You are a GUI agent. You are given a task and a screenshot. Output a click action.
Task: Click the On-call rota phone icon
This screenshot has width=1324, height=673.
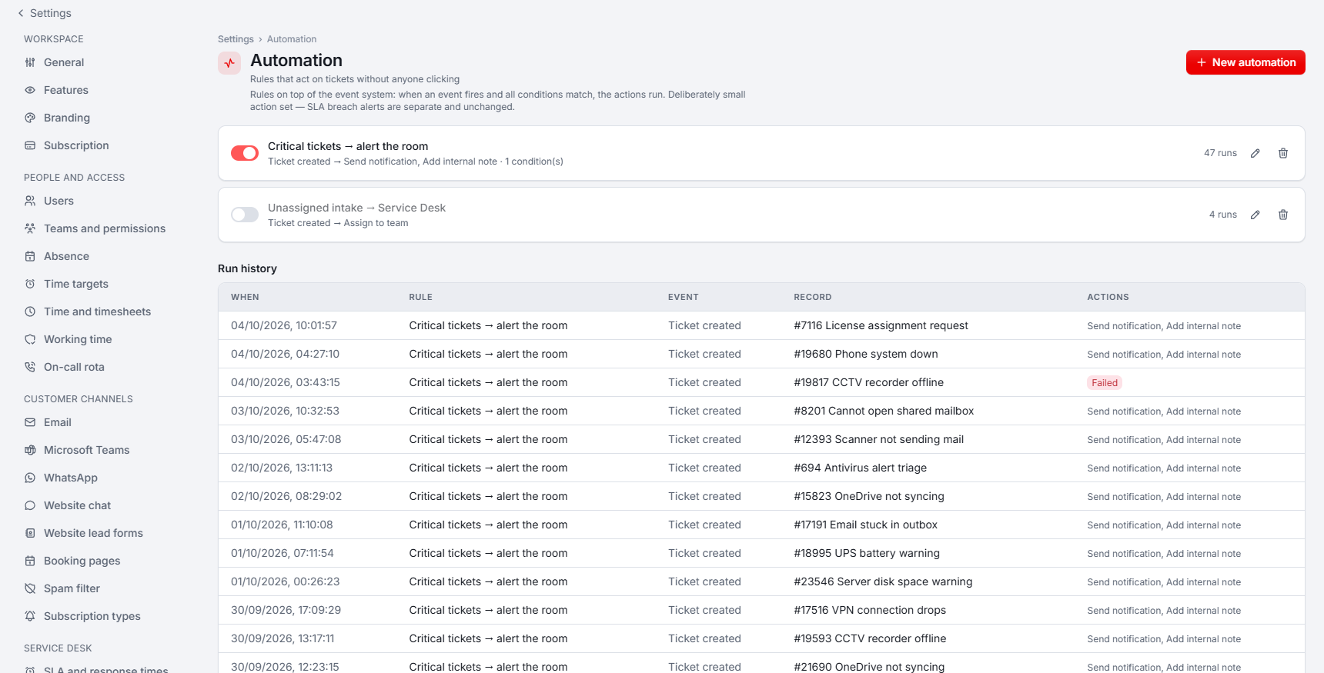[30, 367]
